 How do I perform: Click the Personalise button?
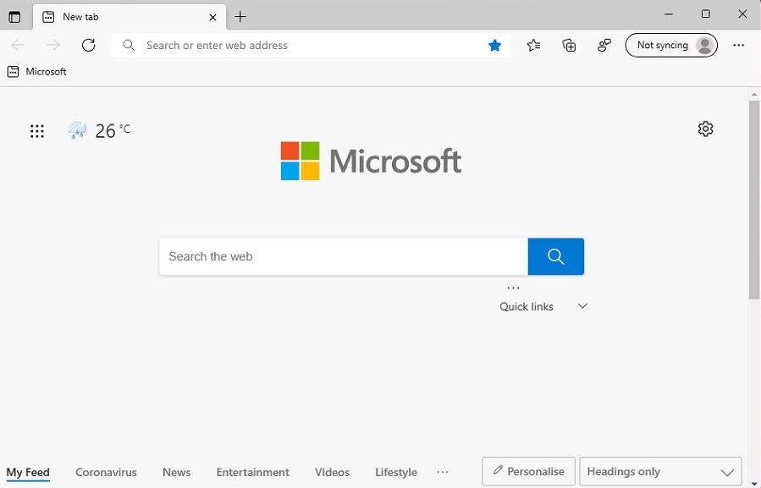pyautogui.click(x=528, y=471)
